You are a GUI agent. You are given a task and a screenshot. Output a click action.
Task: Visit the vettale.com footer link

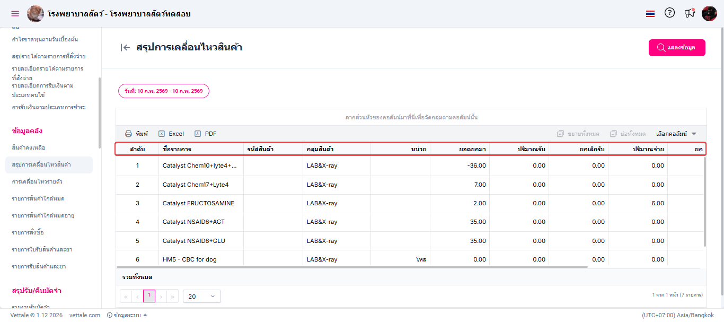pos(85,315)
